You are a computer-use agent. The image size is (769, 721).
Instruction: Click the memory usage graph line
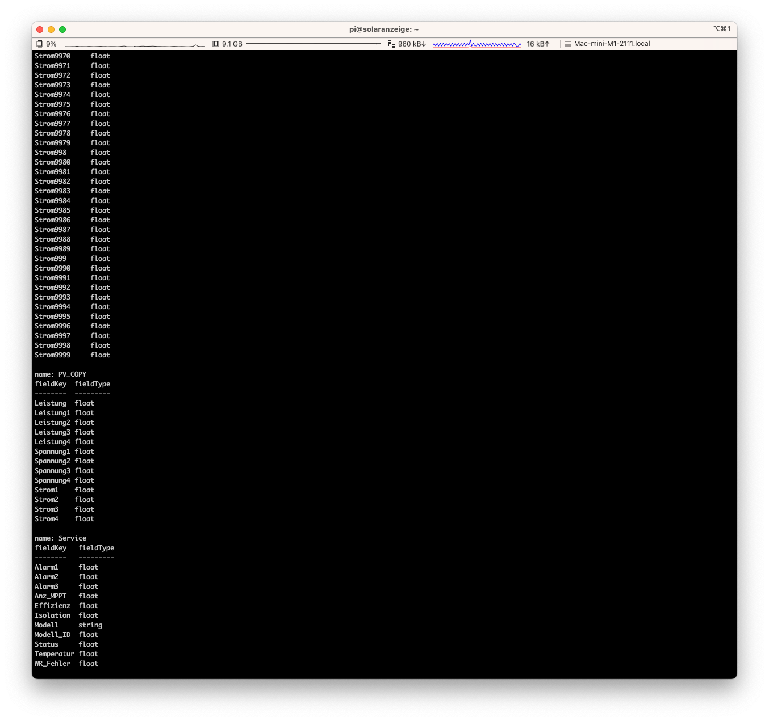tap(313, 44)
